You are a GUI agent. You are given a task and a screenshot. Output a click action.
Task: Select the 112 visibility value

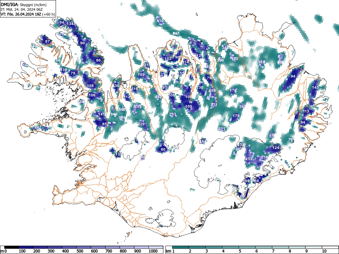(127, 97)
